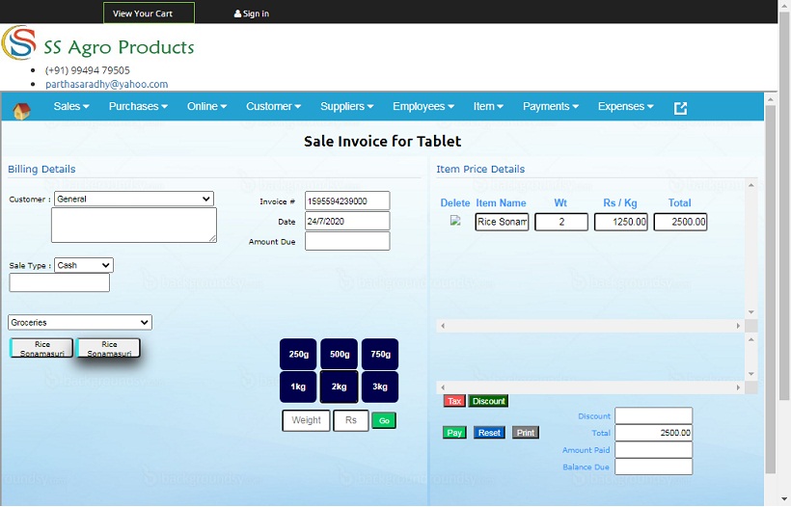
Task: Open the Sales menu
Action: tap(71, 106)
